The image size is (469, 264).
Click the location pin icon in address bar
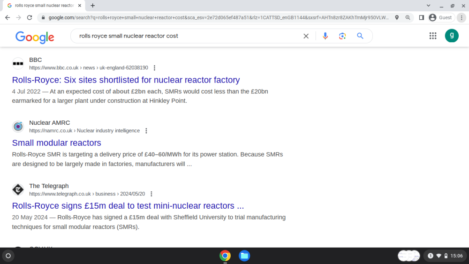[x=397, y=18]
